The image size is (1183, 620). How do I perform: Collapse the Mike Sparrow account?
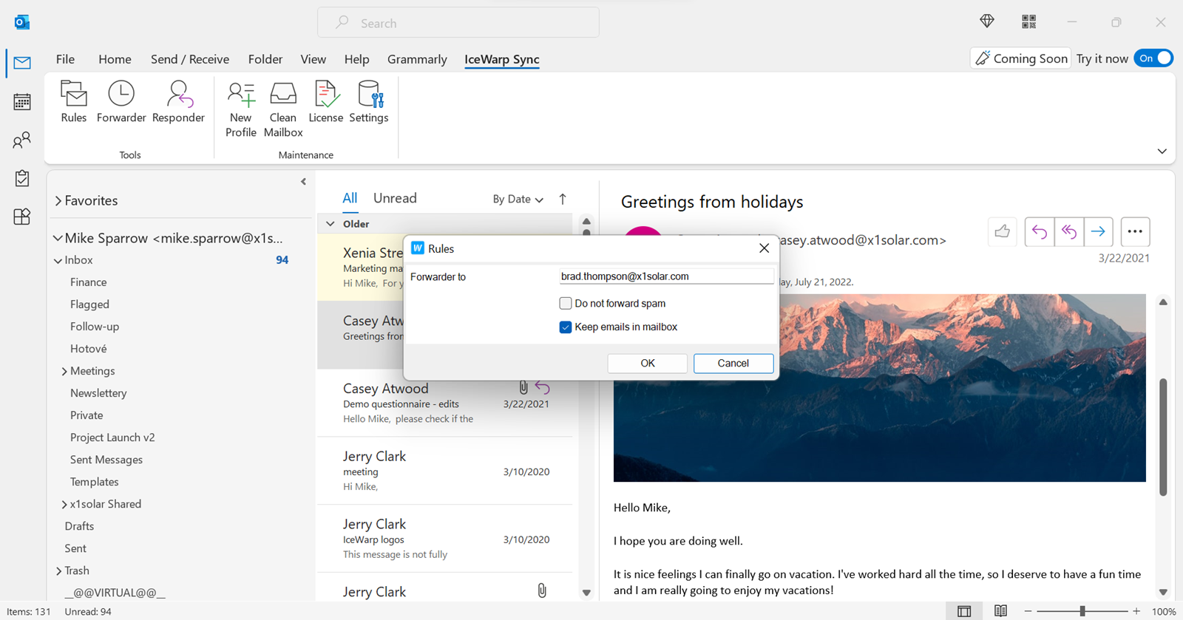[x=58, y=238]
